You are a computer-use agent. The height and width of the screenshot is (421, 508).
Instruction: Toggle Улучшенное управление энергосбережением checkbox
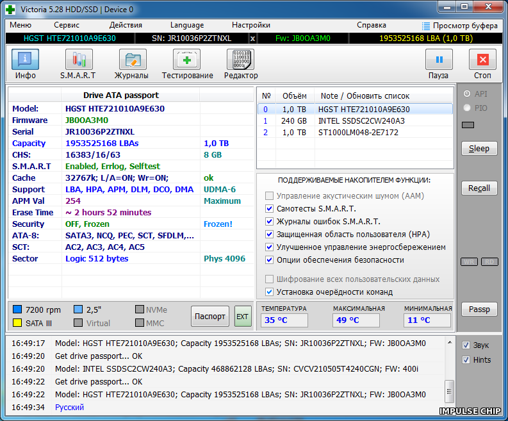pyautogui.click(x=269, y=247)
